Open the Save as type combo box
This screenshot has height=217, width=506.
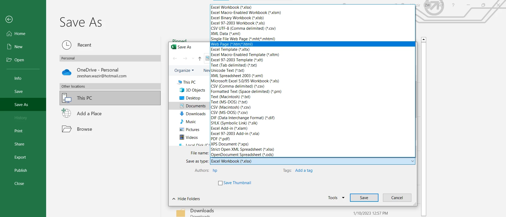coord(312,161)
